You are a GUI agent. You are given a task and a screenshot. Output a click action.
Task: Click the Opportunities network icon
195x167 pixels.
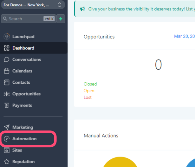pyautogui.click(x=7, y=94)
